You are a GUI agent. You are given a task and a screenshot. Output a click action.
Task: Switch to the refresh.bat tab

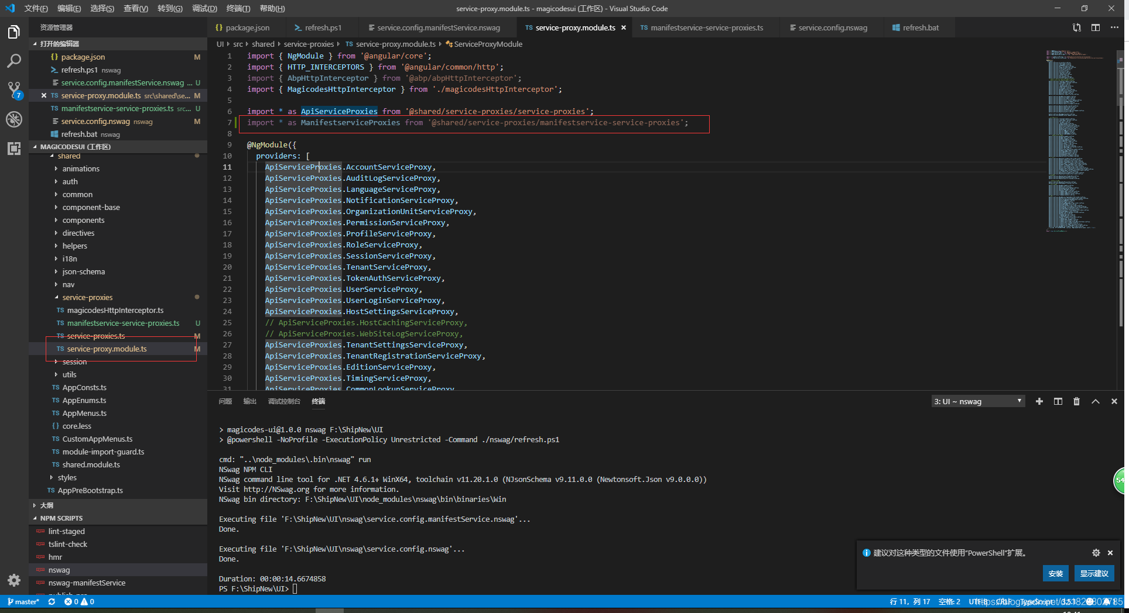921,27
